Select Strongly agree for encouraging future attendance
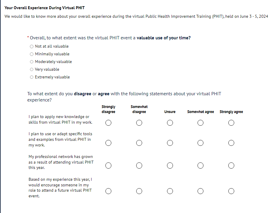The height and width of the screenshot is (213, 268). point(231,191)
